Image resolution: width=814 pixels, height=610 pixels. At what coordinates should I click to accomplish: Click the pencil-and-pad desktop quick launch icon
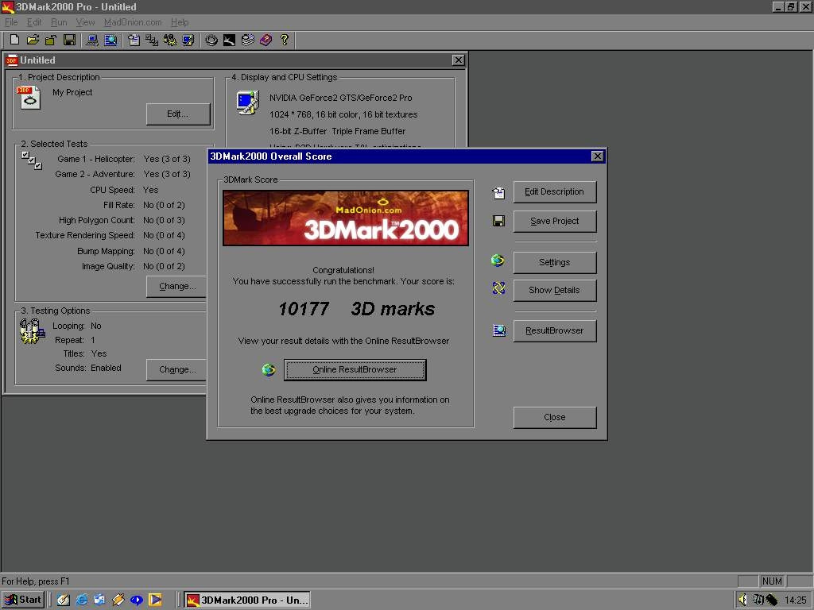64,600
